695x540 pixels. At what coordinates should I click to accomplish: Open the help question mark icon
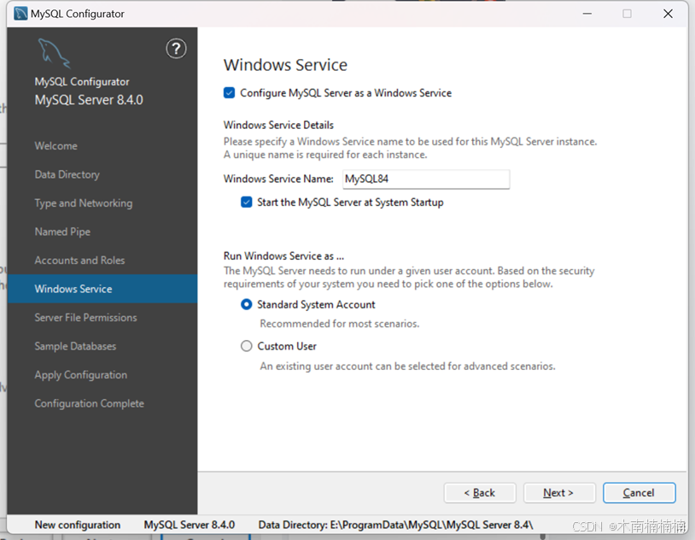pos(176,49)
